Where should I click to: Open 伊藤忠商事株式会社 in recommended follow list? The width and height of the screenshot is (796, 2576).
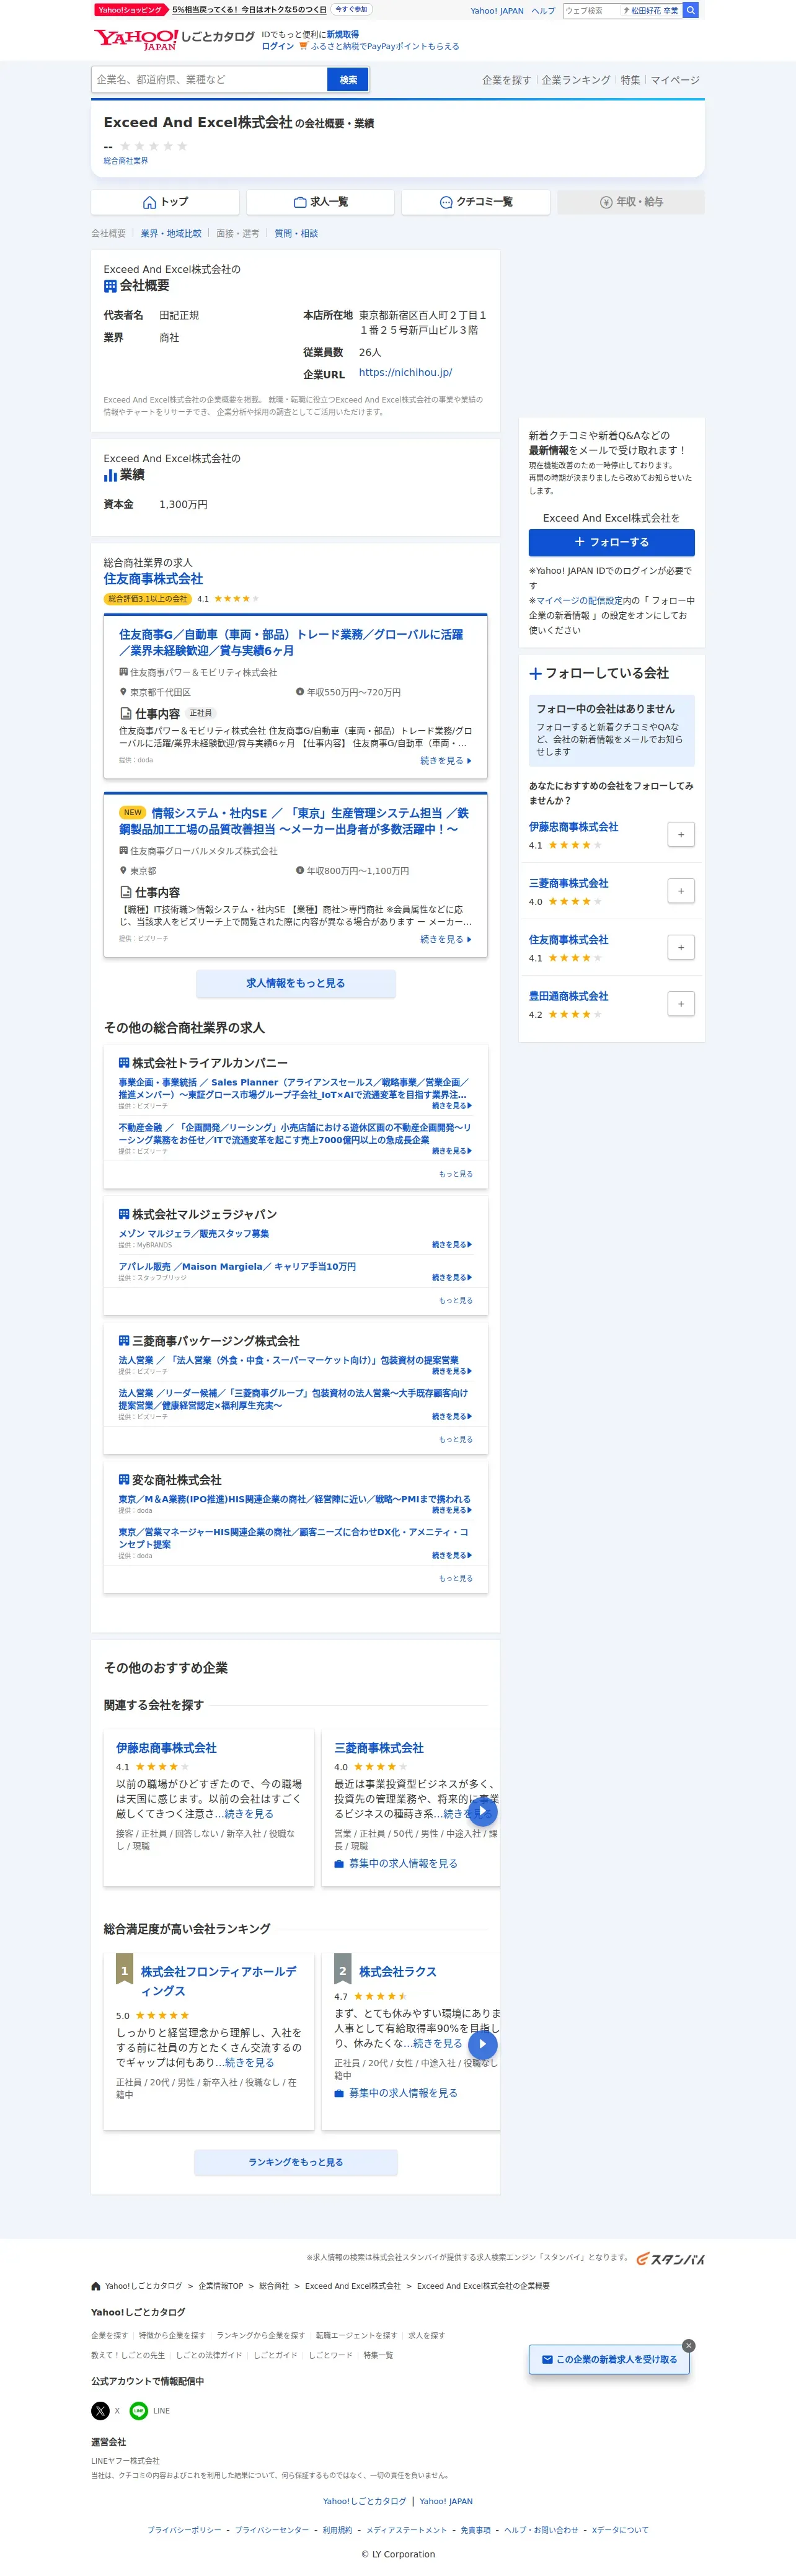(x=573, y=827)
